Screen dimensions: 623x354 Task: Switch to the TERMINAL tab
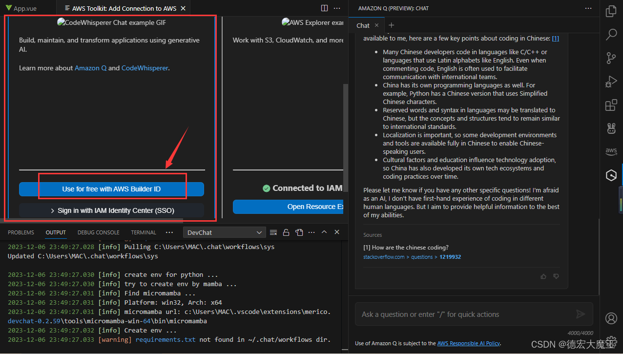(143, 232)
